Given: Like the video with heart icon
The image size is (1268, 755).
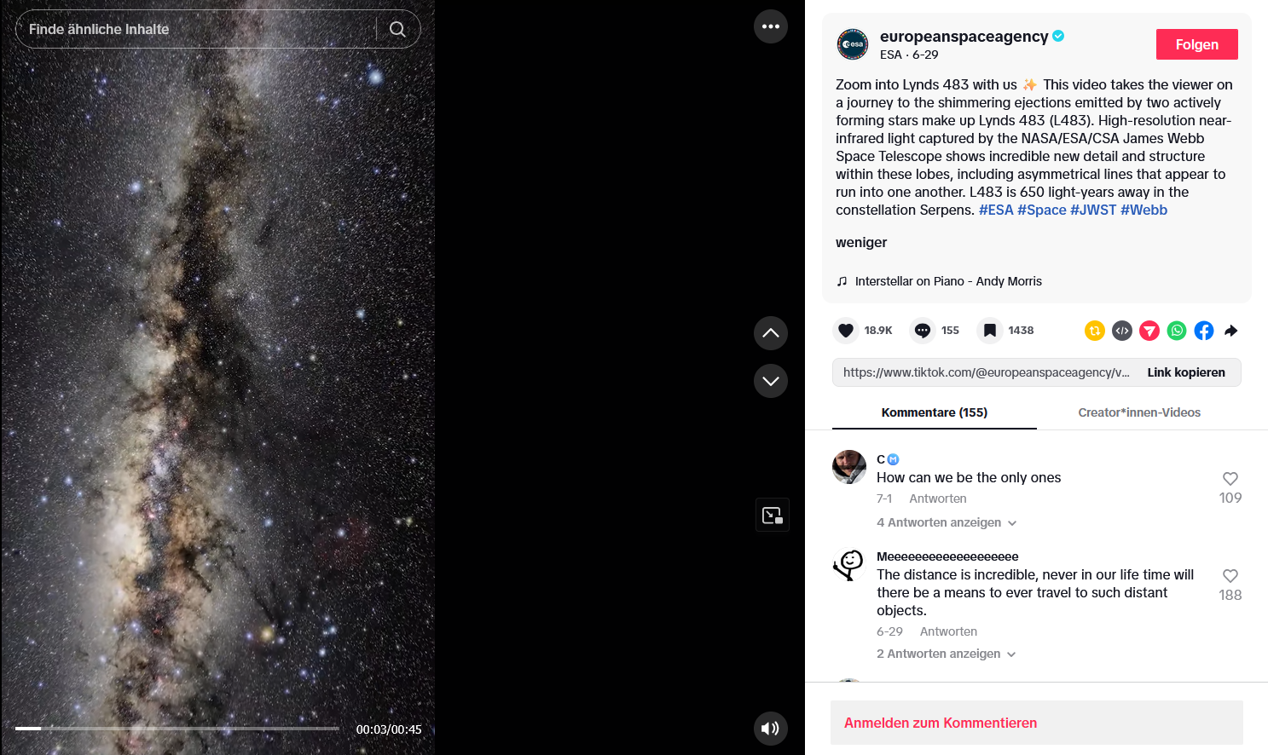Looking at the screenshot, I should (x=846, y=331).
